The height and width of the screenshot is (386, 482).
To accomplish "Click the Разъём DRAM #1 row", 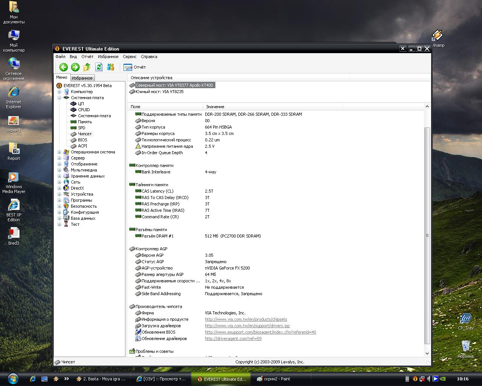I will click(276, 236).
